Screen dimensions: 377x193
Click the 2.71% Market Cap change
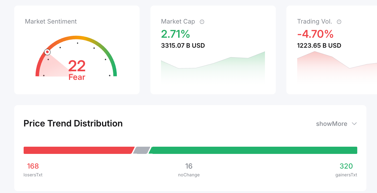175,34
